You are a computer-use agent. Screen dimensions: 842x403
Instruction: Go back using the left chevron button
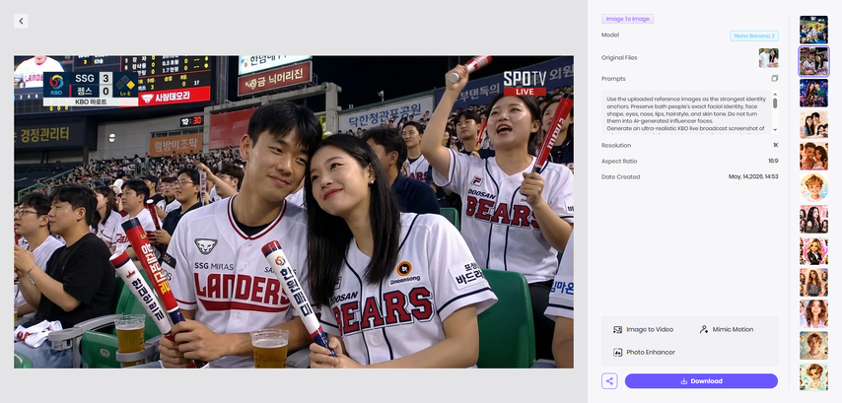21,21
